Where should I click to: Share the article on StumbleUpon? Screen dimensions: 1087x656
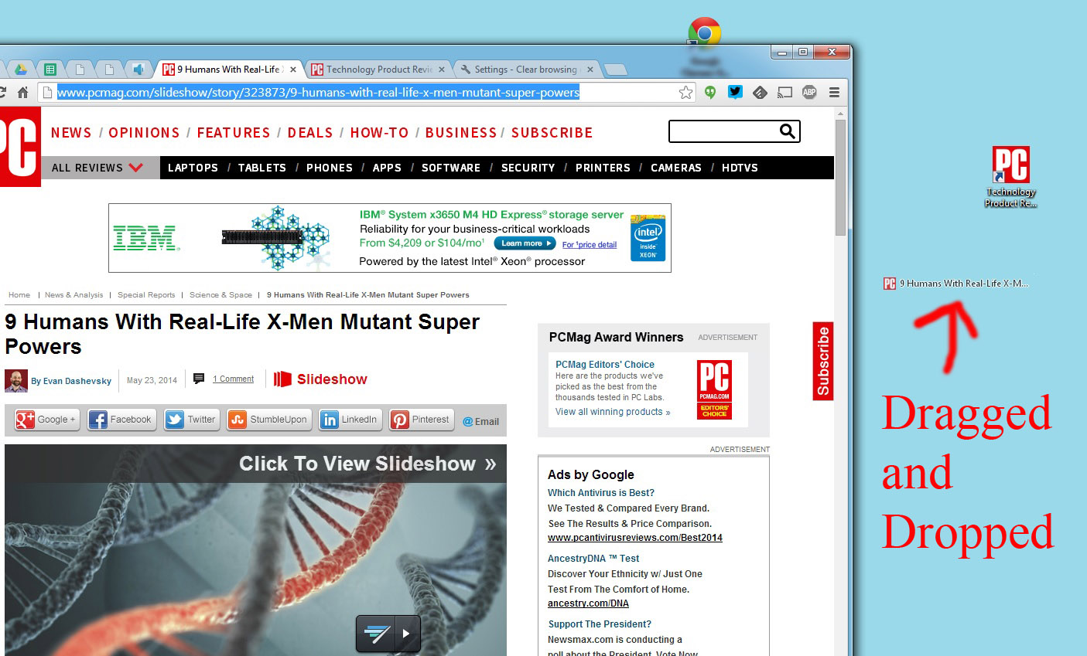click(268, 420)
